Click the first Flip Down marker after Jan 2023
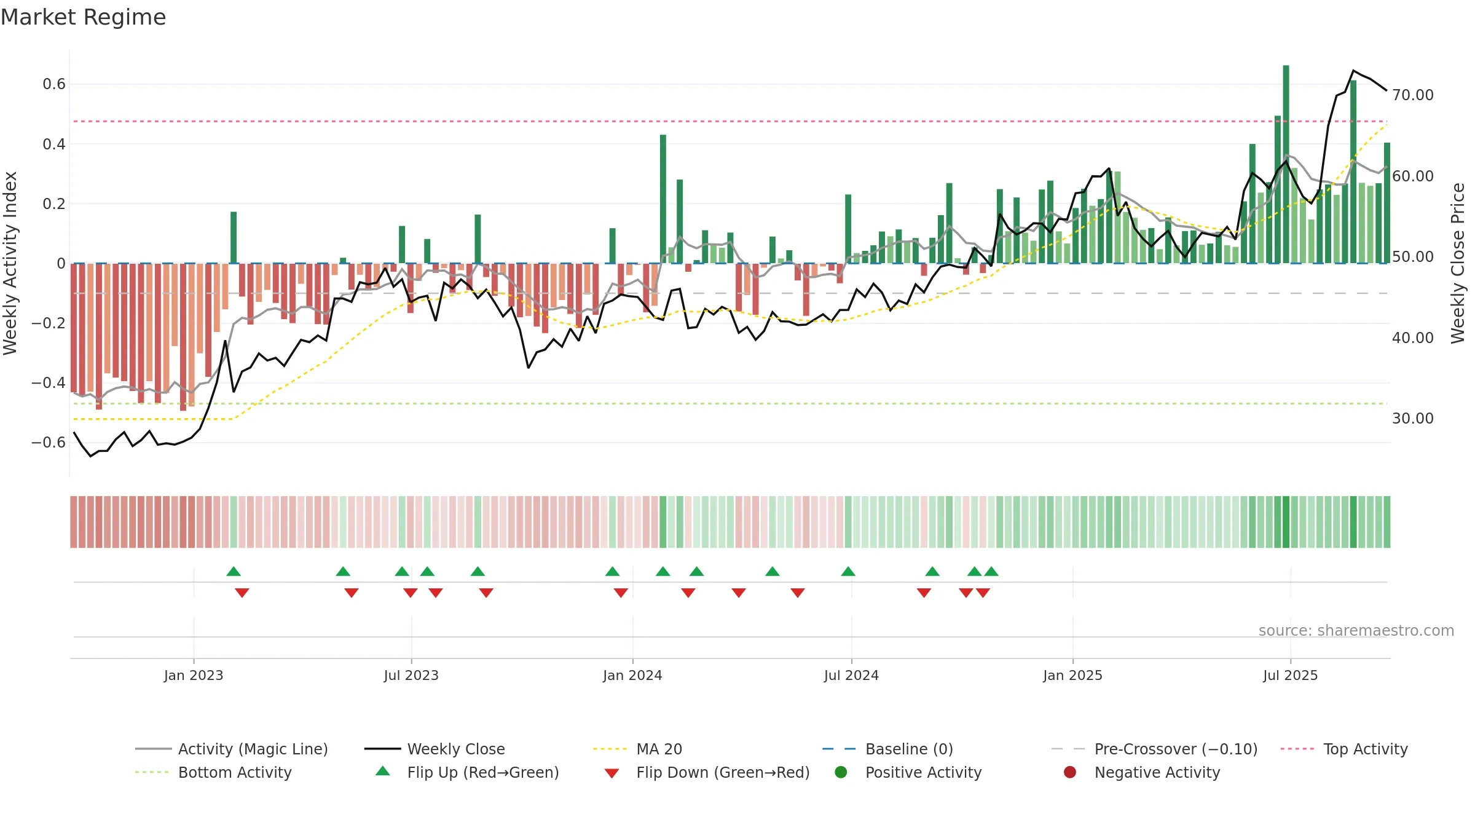 click(242, 593)
